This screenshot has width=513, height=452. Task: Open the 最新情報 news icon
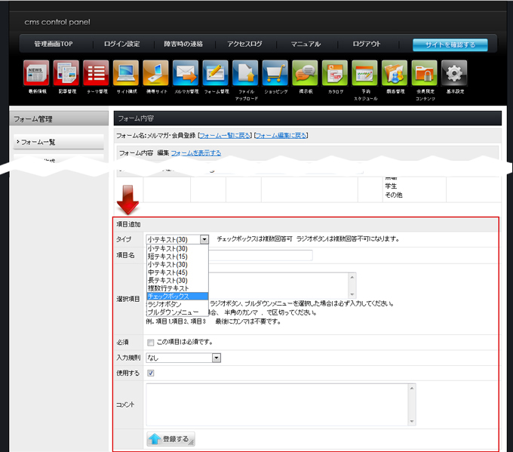click(35, 74)
